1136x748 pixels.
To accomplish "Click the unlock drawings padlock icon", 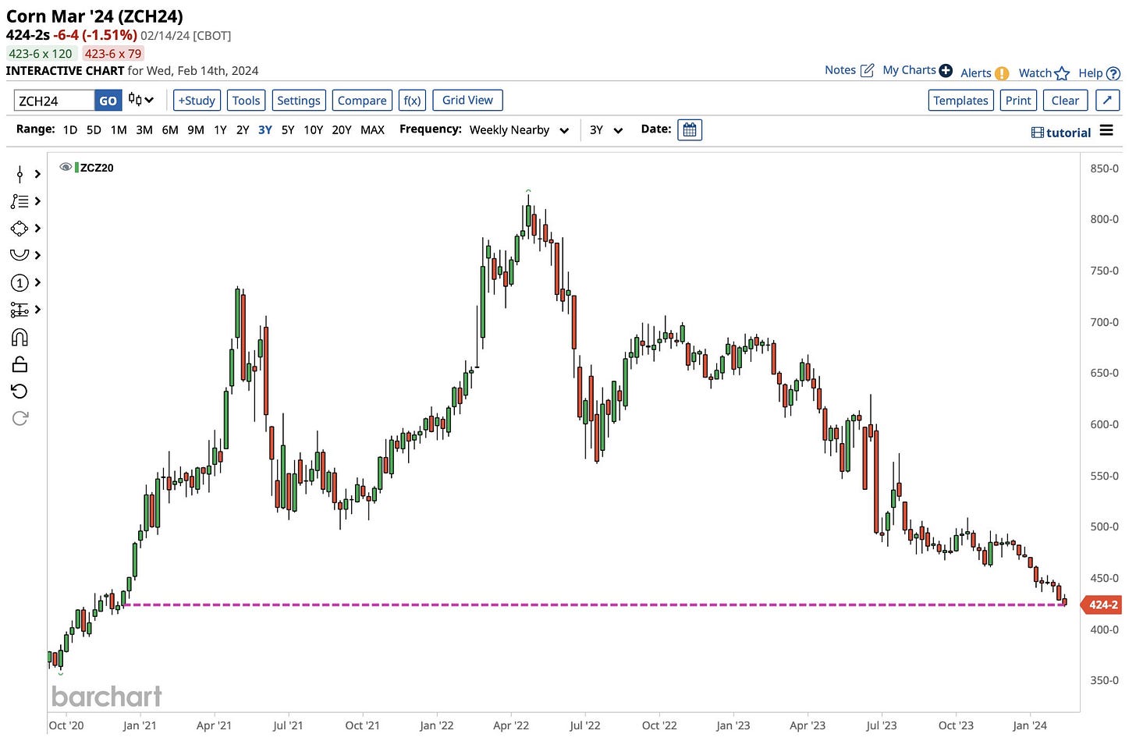I will coord(20,364).
